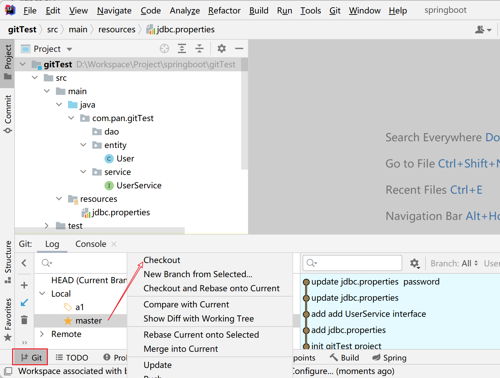Click the Expand All icon in Project panel
500x378 pixels.
[x=182, y=49]
